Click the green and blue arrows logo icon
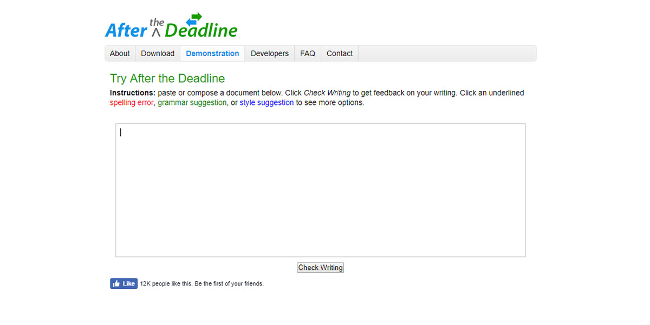The height and width of the screenshot is (325, 650). click(193, 19)
